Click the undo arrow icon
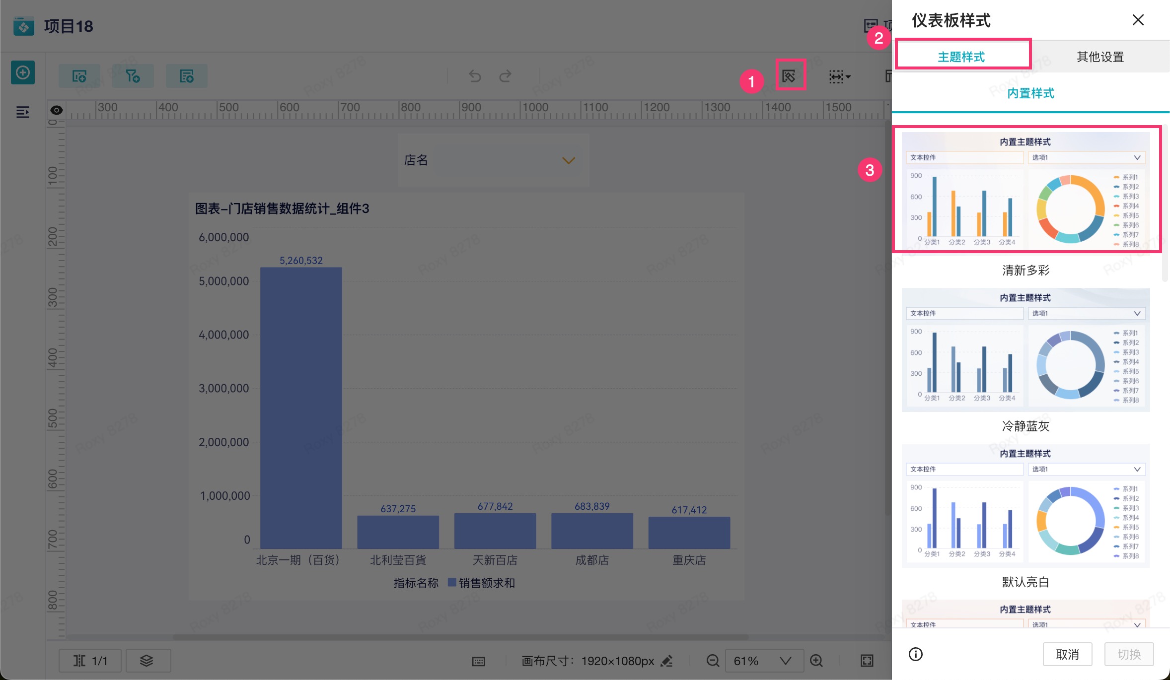 tap(475, 76)
